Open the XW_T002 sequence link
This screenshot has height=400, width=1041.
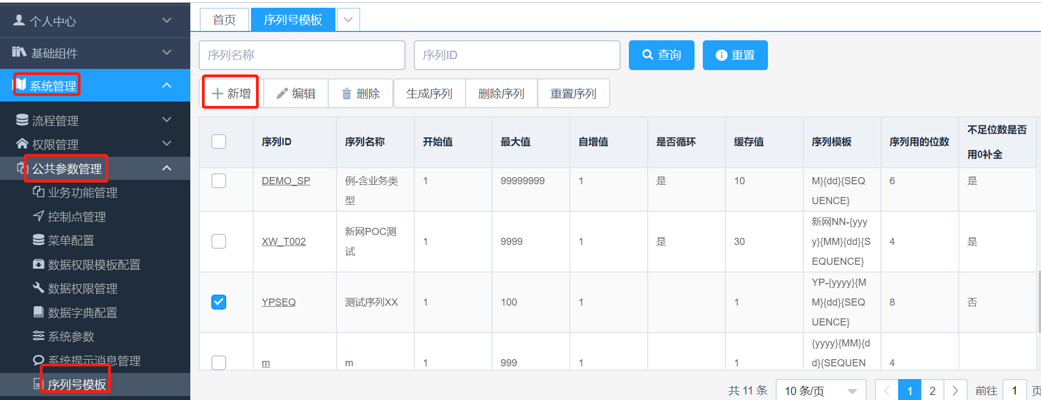point(284,242)
